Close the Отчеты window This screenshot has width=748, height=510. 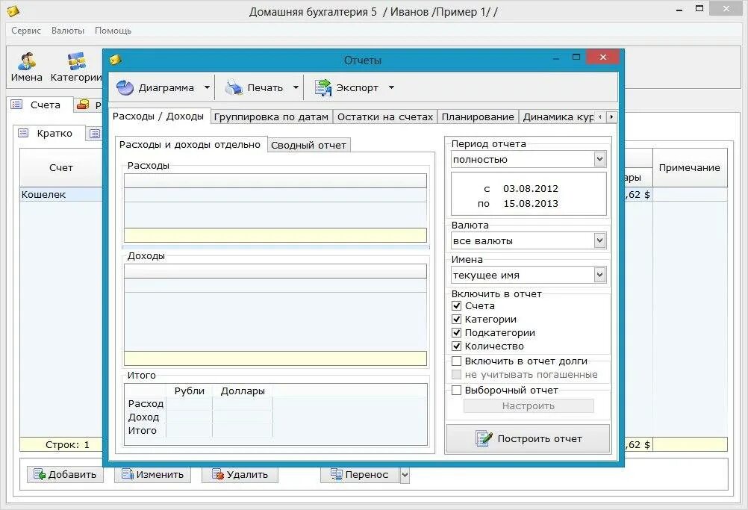(x=603, y=57)
